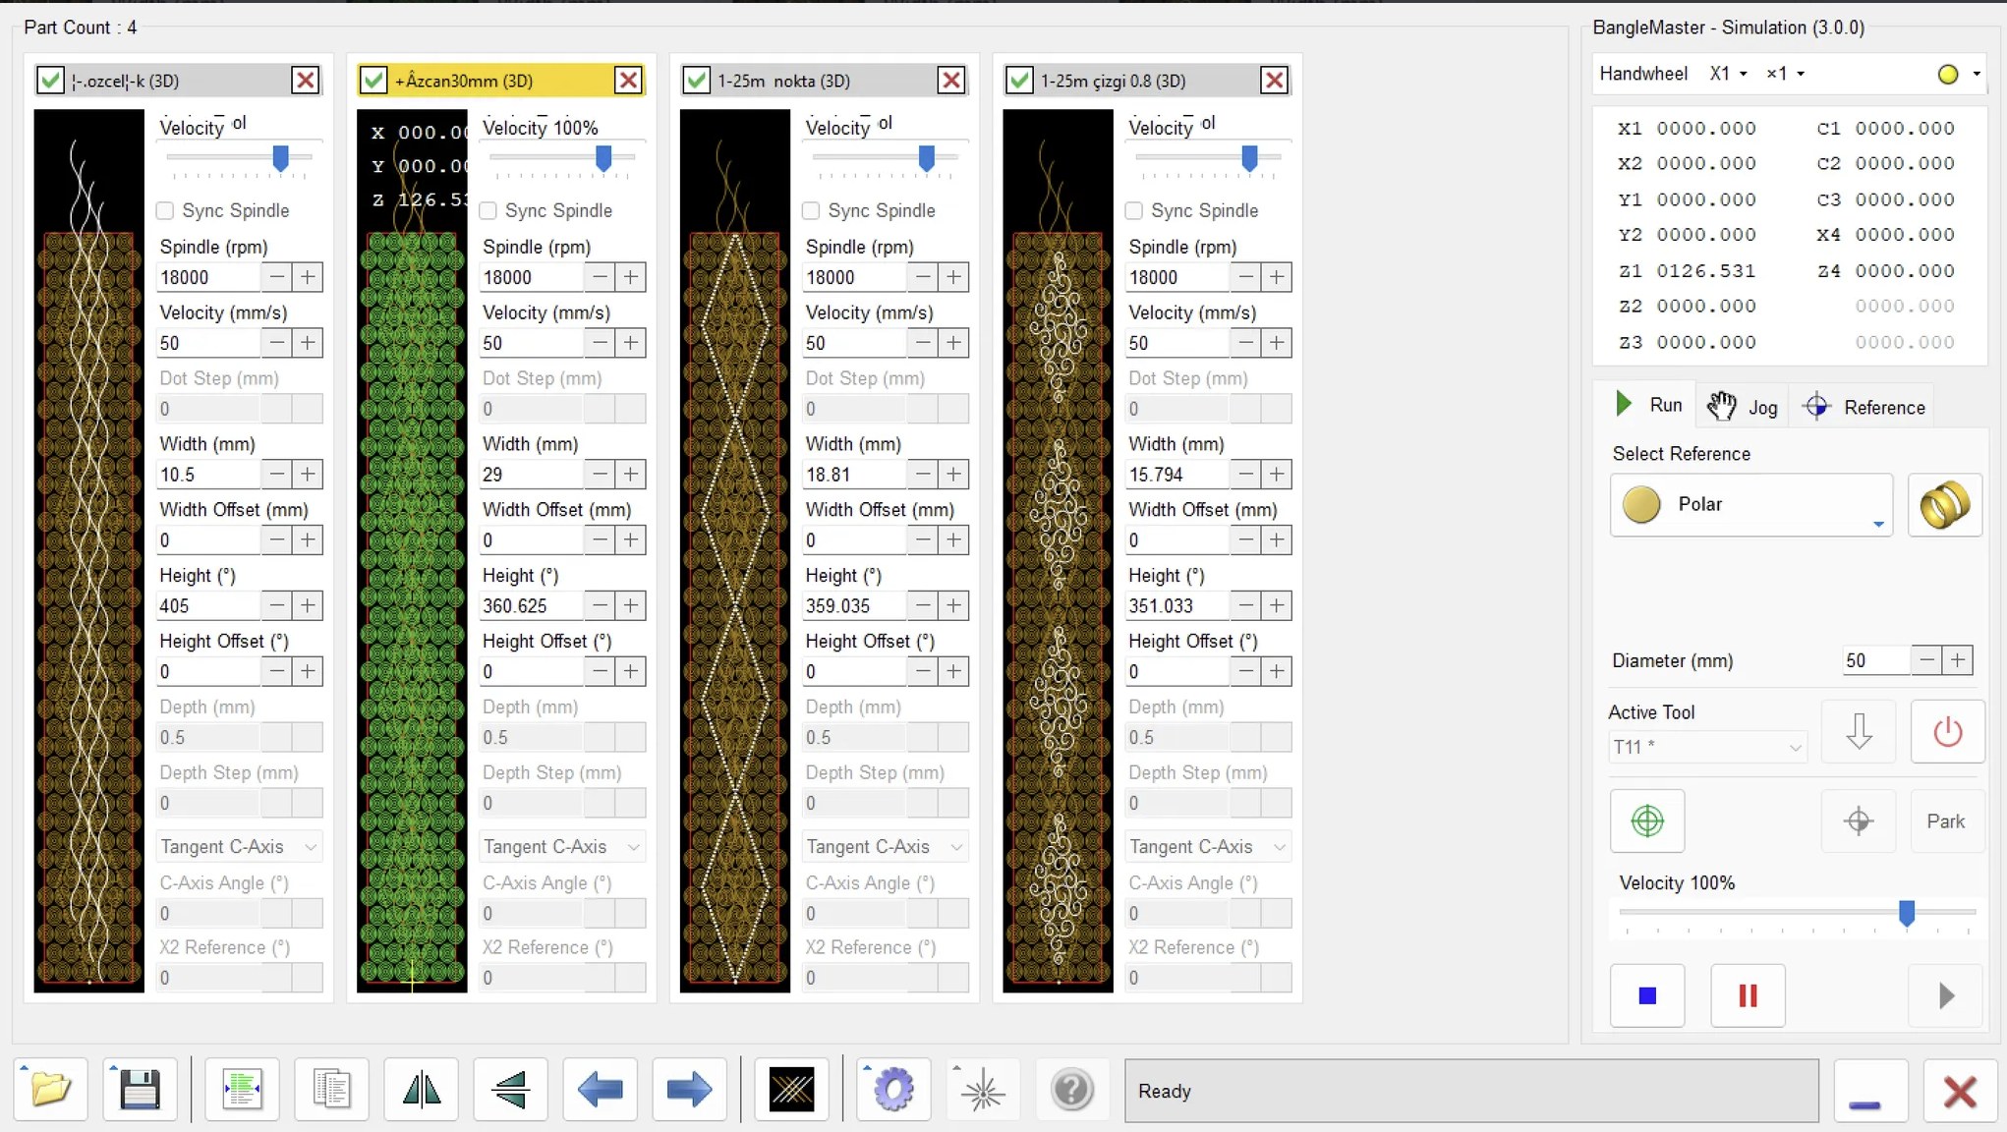Click the blue left arrow icon
2007x1132 pixels.
600,1089
